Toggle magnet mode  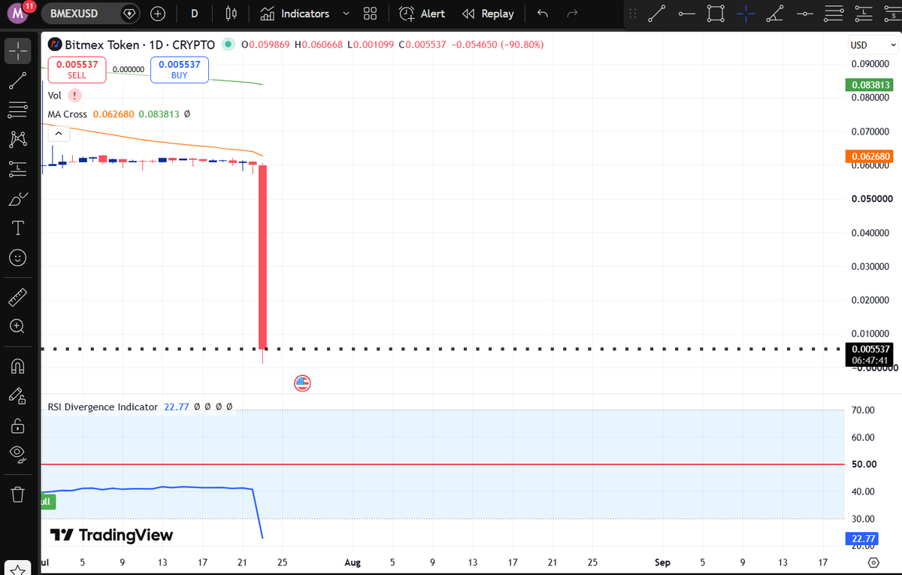pyautogui.click(x=18, y=366)
